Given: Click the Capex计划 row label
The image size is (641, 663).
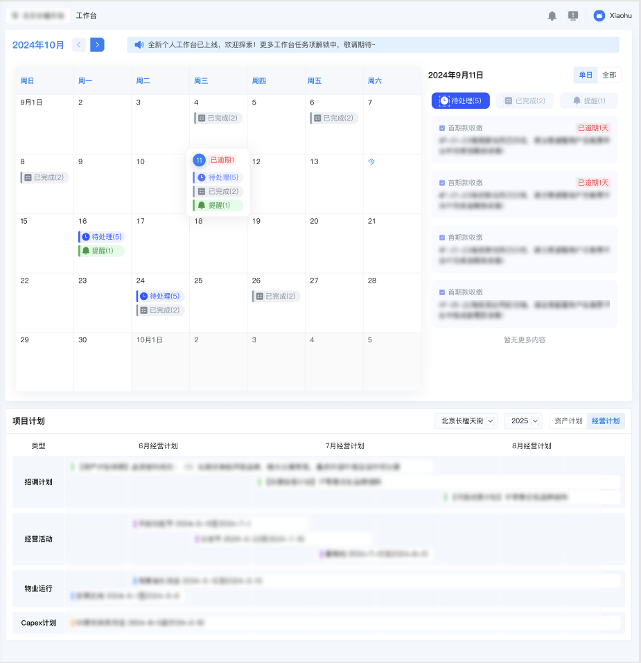Looking at the screenshot, I should (39, 623).
